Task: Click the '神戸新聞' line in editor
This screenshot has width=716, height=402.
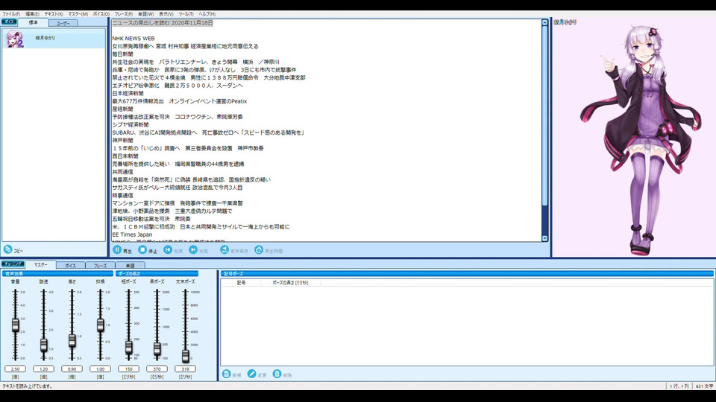Action: (123, 141)
